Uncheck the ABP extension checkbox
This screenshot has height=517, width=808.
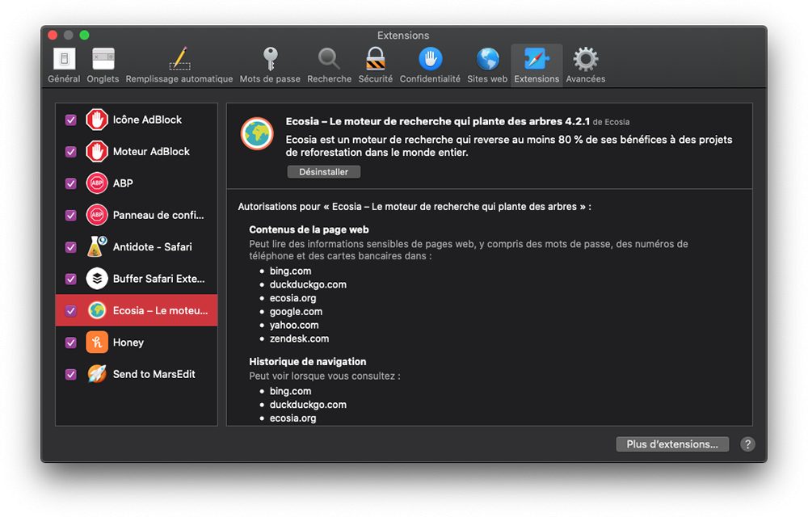point(71,184)
